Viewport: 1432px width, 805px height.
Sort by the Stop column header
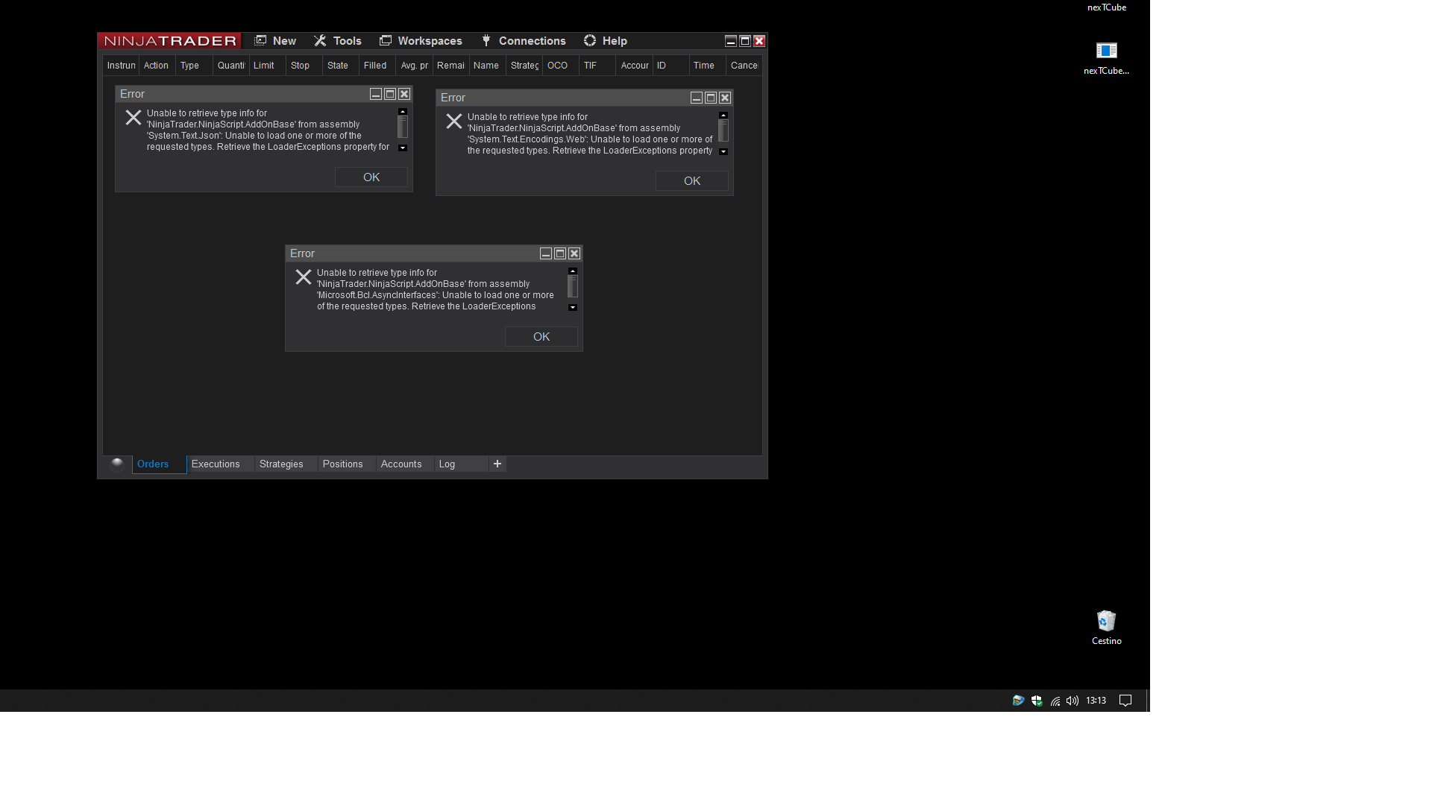click(x=304, y=66)
